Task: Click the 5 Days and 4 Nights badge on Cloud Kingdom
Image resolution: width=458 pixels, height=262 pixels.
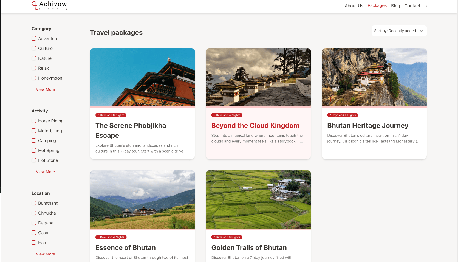Action: click(x=227, y=115)
